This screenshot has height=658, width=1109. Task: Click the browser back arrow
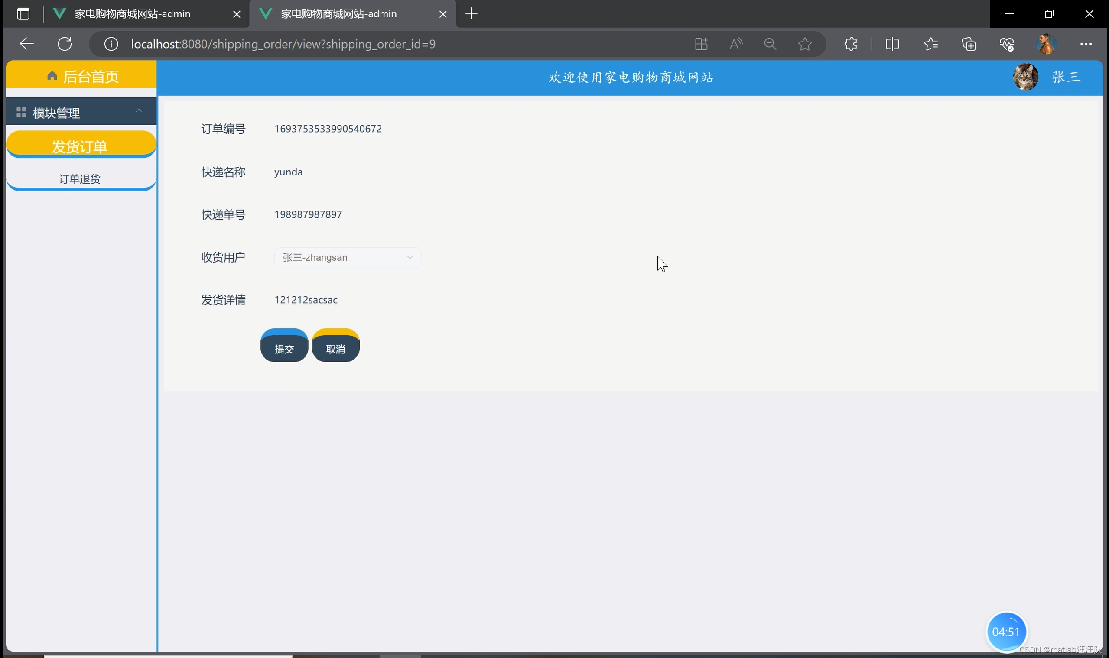(x=26, y=44)
